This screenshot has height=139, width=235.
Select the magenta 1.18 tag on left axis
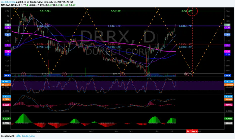[x=7, y=51]
